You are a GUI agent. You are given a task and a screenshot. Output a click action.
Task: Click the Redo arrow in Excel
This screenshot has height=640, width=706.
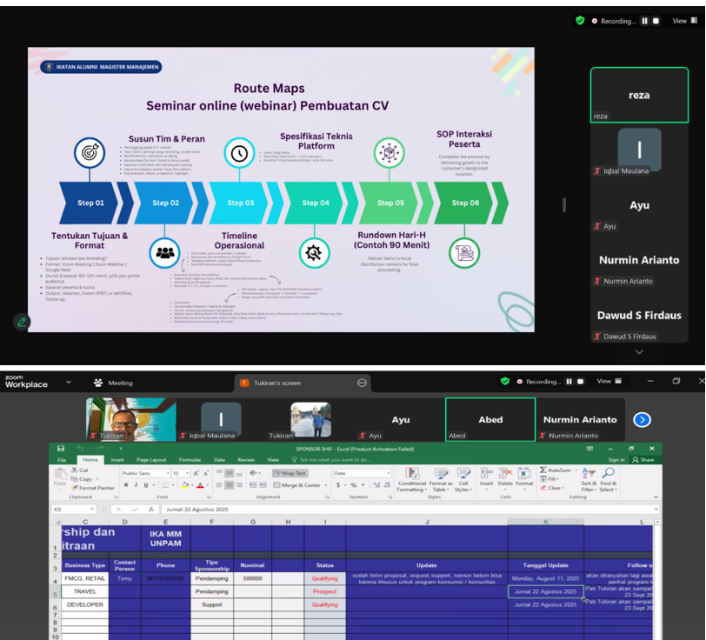(x=100, y=449)
